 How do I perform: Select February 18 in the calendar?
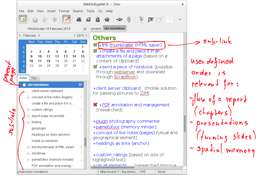[x=48, y=61]
